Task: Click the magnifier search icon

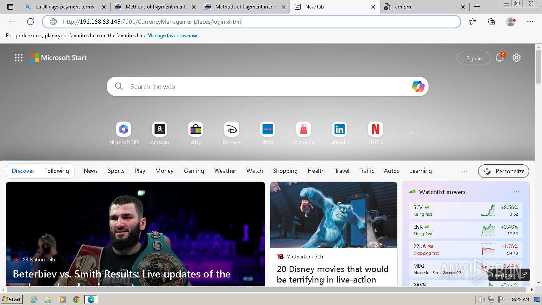Action: click(x=119, y=86)
